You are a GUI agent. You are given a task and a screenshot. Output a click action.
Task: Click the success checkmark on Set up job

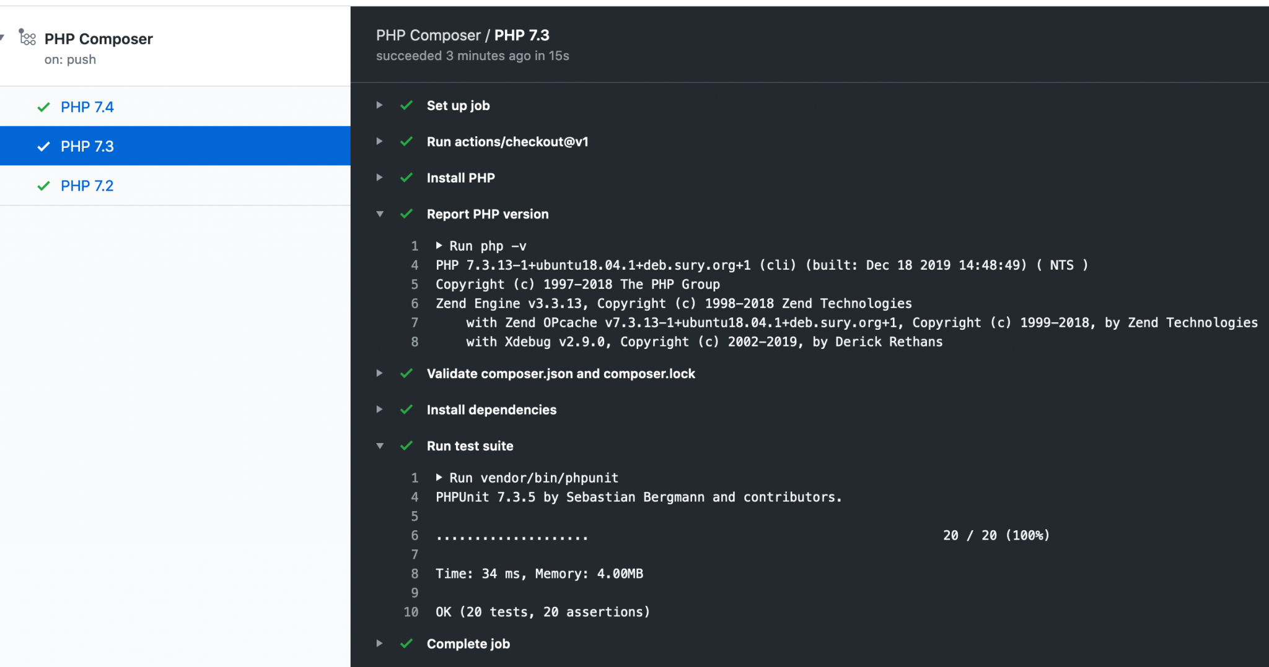(x=407, y=105)
